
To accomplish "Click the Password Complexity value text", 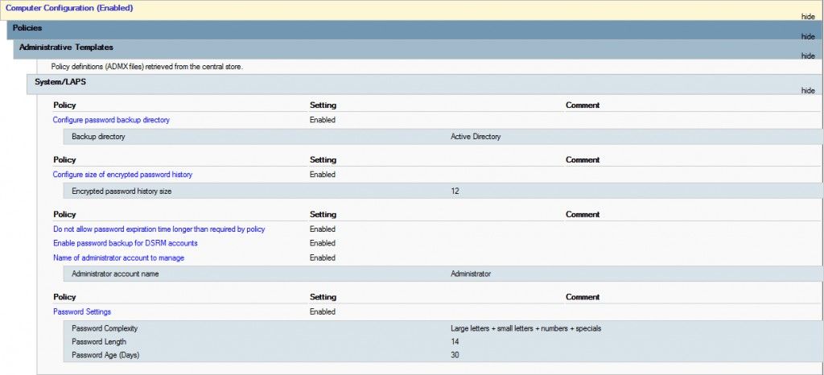I will pyautogui.click(x=525, y=328).
